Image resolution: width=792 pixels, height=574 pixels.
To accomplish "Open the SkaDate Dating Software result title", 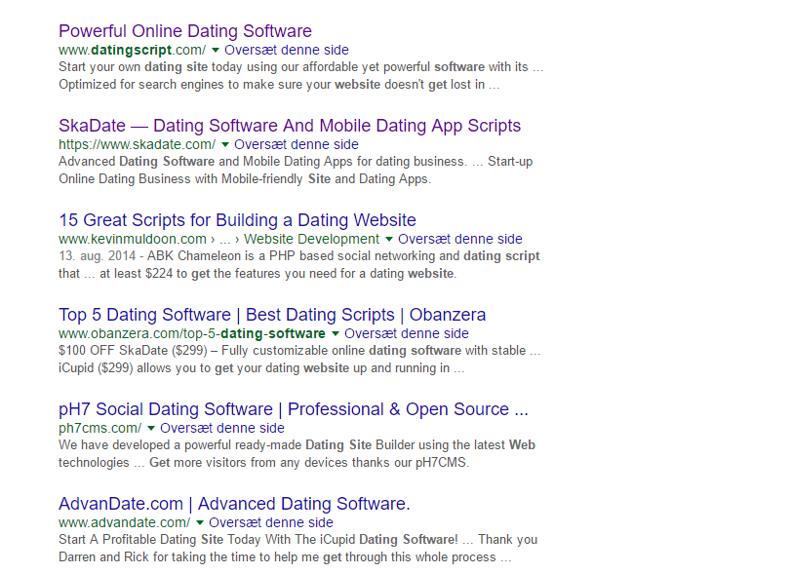I will pos(290,126).
